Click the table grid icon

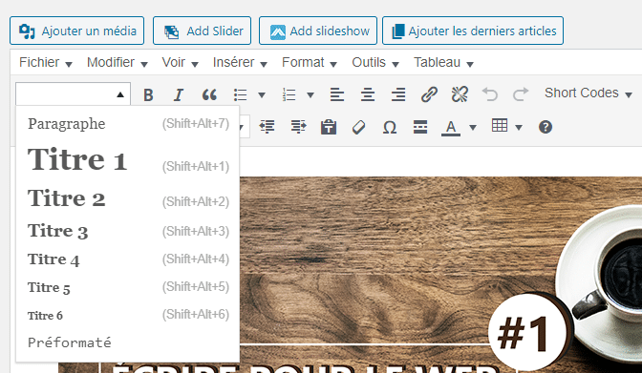(x=500, y=126)
